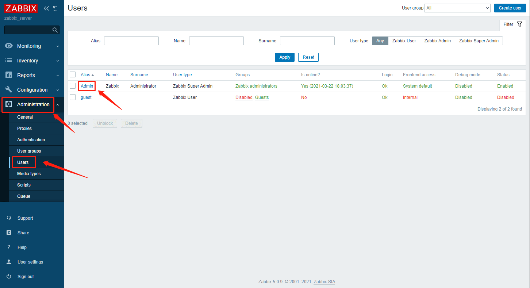The height and width of the screenshot is (288, 530).
Task: Click the Monitoring eye icon
Action: (x=9, y=46)
